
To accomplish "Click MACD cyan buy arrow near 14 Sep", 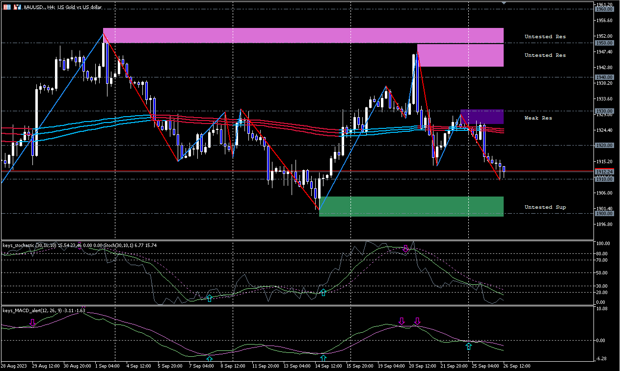I will [323, 358].
